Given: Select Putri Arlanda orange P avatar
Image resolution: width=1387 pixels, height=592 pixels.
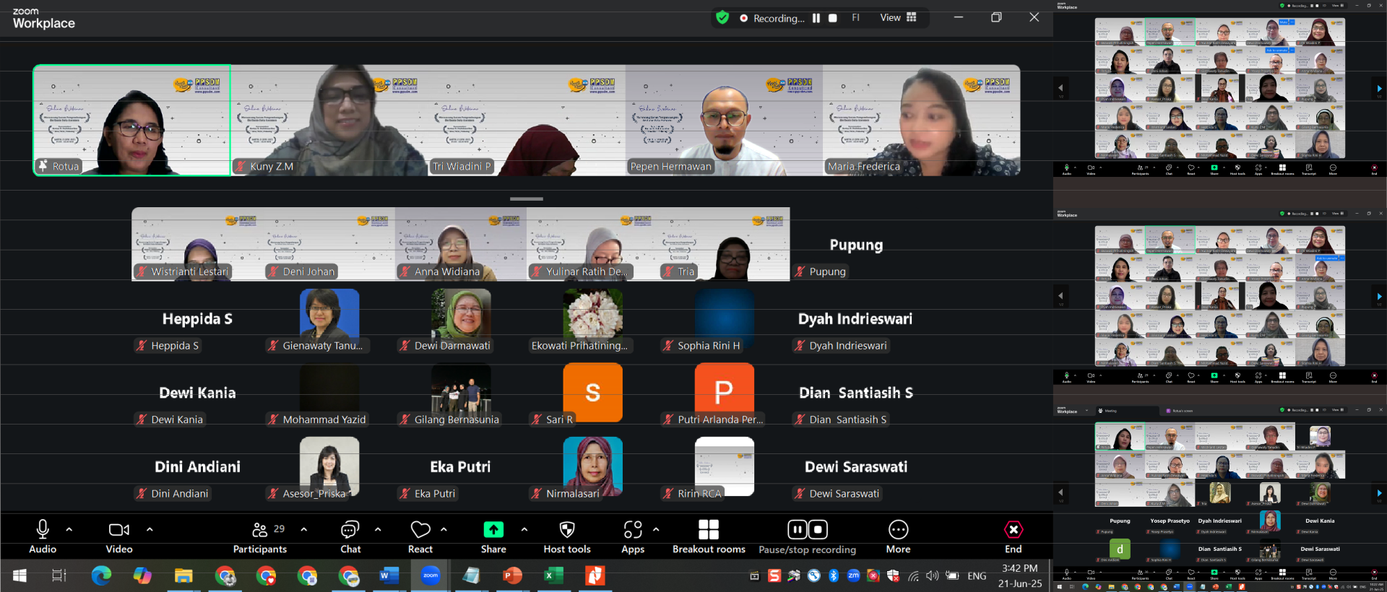Looking at the screenshot, I should tap(725, 392).
